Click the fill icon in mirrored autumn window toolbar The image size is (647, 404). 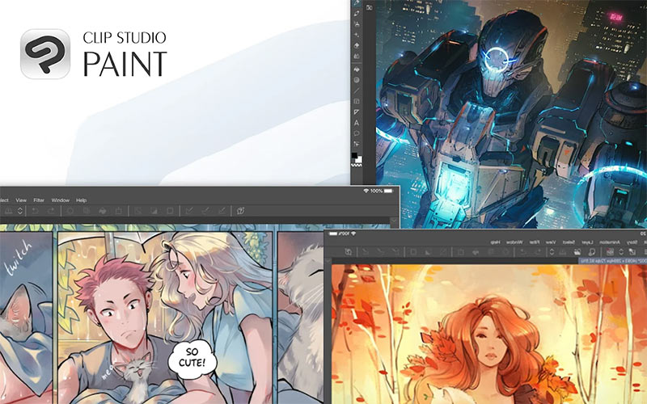(x=476, y=252)
